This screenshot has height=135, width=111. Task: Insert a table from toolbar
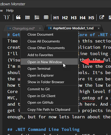point(46,17)
